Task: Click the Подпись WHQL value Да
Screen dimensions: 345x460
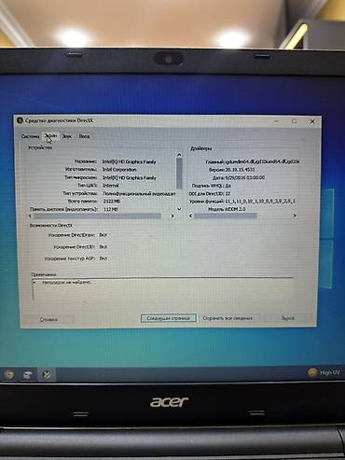Action: point(228,186)
